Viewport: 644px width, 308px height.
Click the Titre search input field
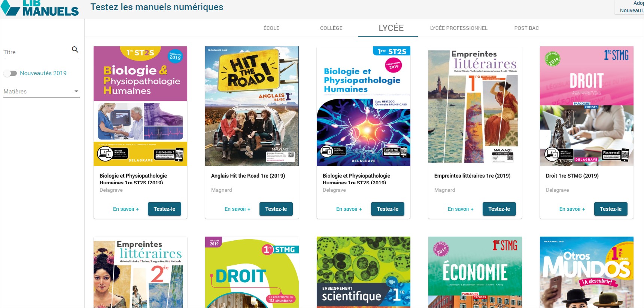click(x=36, y=52)
